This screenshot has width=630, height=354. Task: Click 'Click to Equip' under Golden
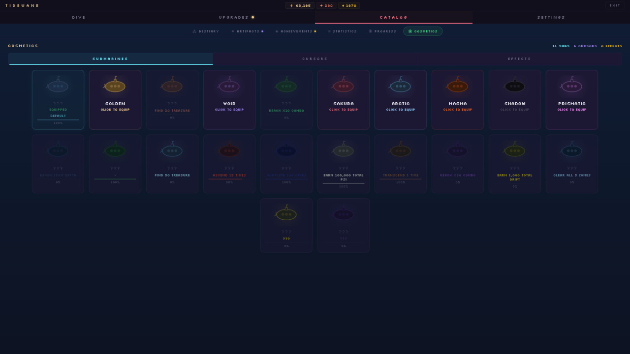coord(115,110)
